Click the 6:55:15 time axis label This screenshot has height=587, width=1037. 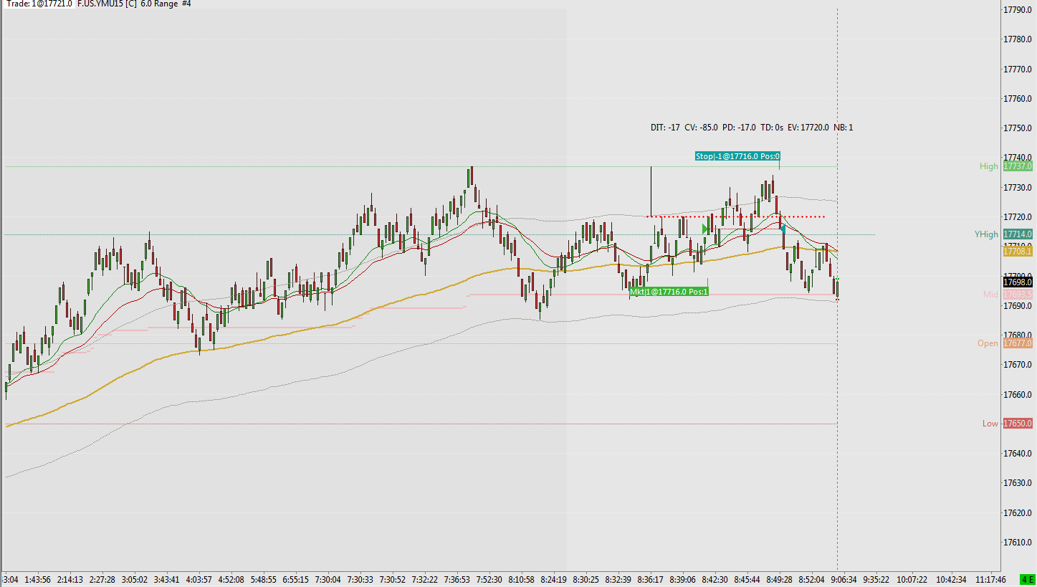click(296, 579)
